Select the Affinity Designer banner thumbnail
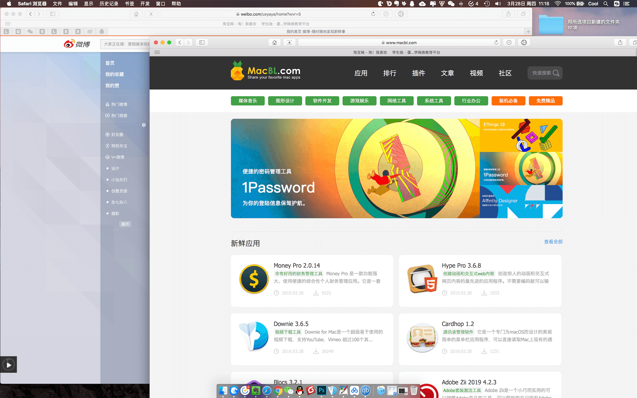 tap(521, 202)
